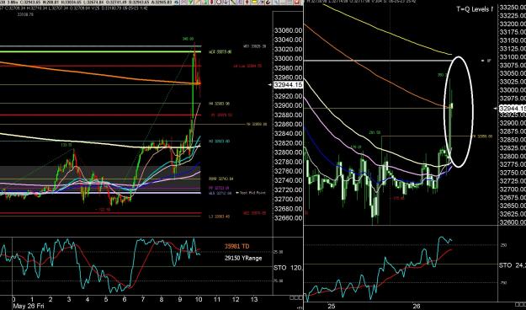Click the '29150 YRange' label

[243, 258]
